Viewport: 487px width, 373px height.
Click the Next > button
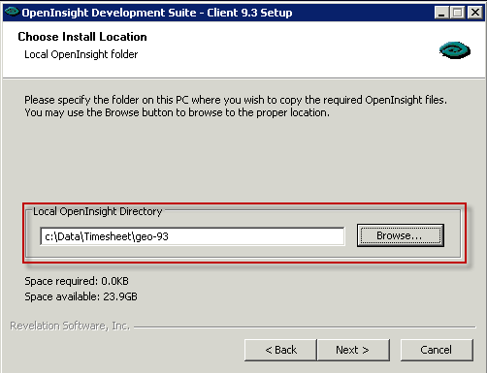tap(353, 350)
